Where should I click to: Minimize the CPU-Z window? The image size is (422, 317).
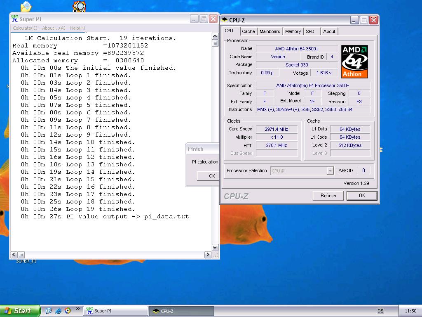pyautogui.click(x=354, y=20)
